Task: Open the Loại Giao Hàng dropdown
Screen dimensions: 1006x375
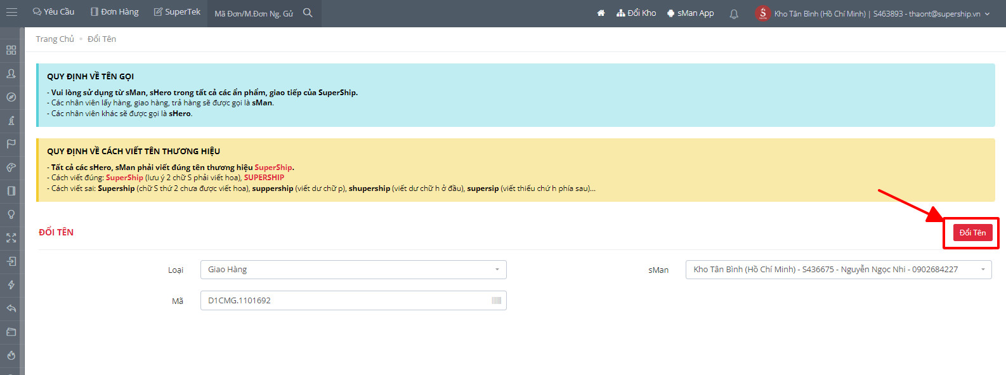Action: click(353, 270)
